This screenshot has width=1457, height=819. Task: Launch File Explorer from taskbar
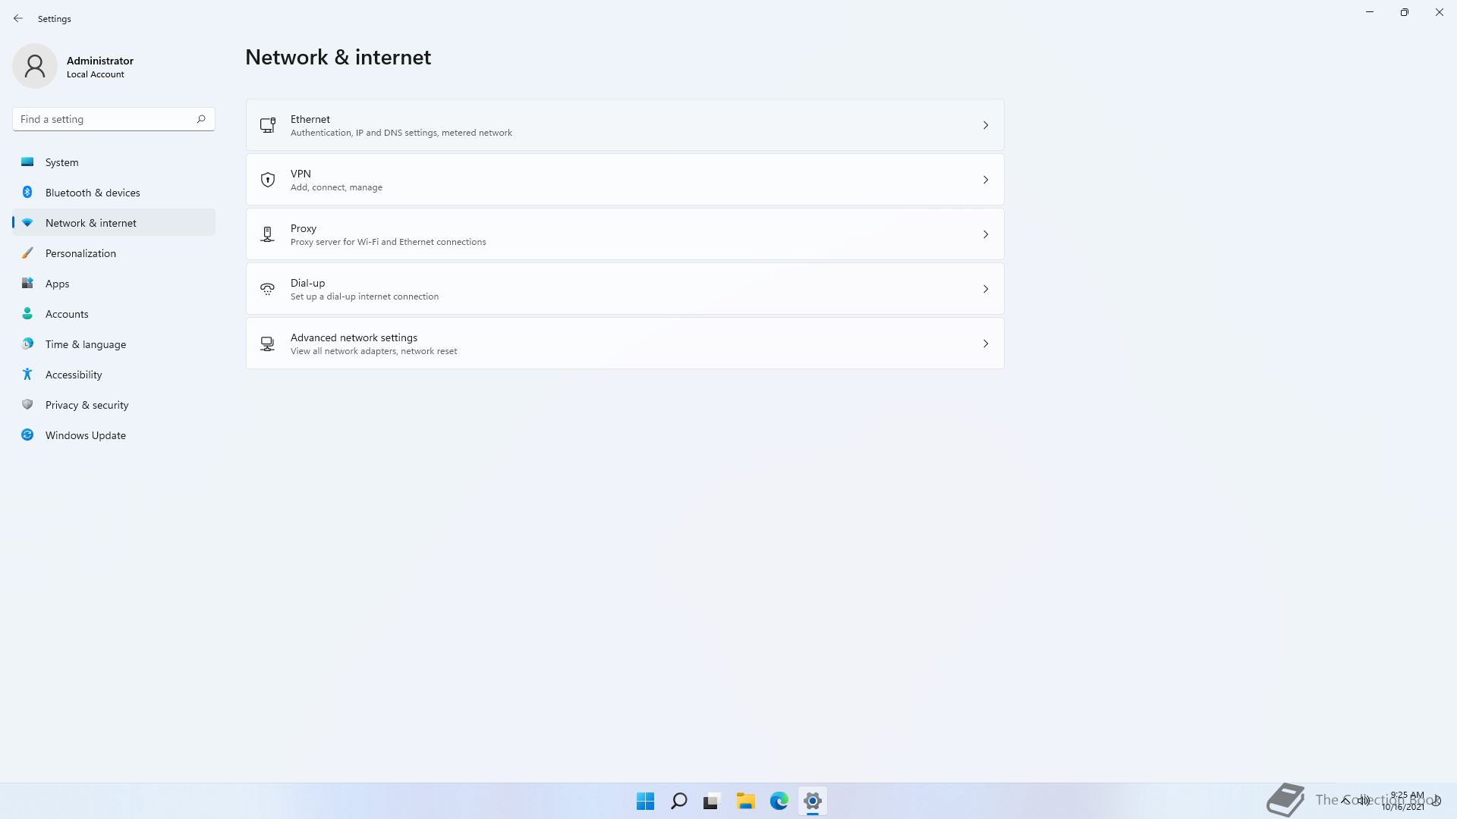pos(746,801)
